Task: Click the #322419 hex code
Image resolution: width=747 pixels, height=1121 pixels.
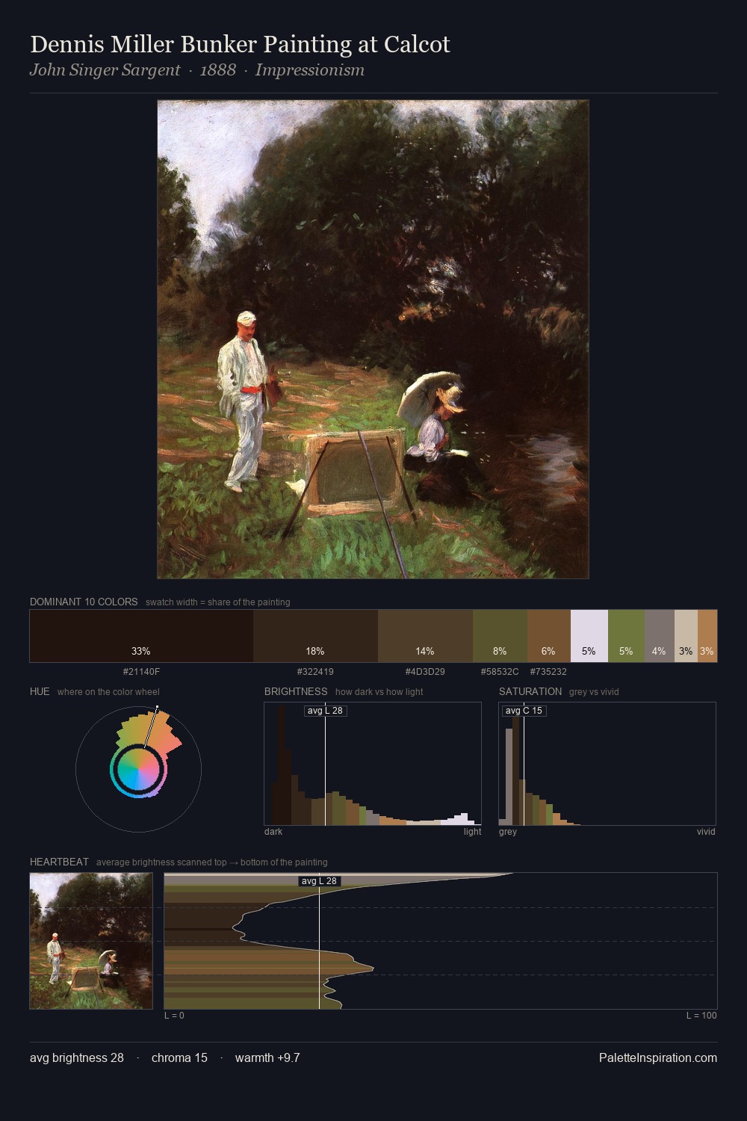Action: (315, 672)
